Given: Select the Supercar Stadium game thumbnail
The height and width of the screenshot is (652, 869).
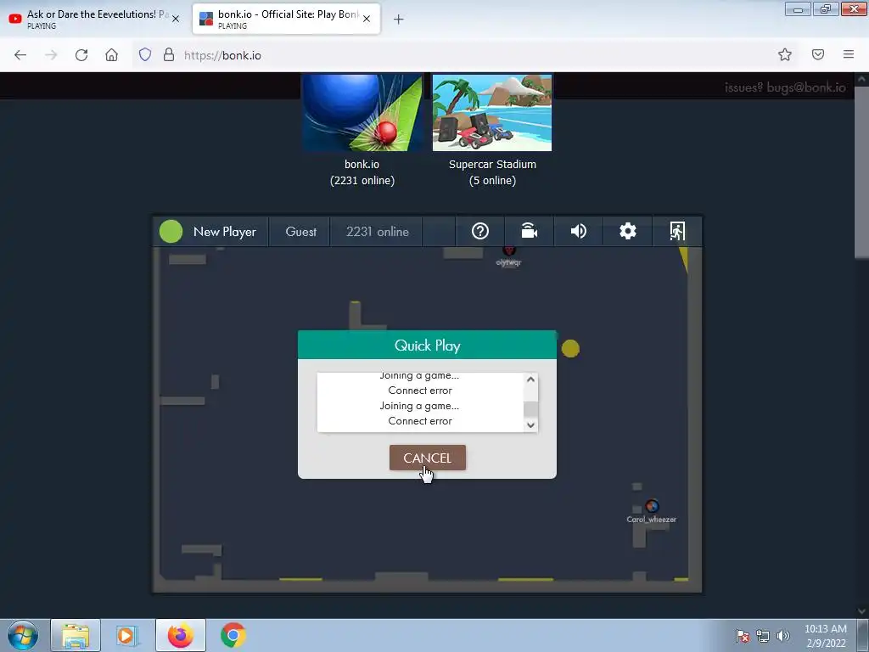Looking at the screenshot, I should coord(492,113).
